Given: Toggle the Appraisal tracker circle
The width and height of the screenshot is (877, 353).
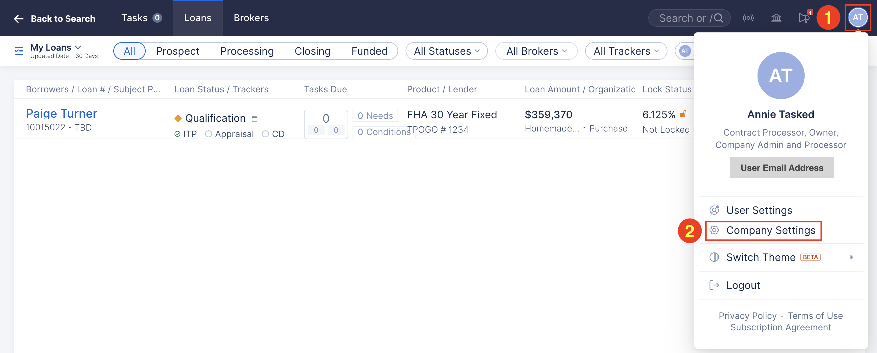Looking at the screenshot, I should (x=208, y=134).
